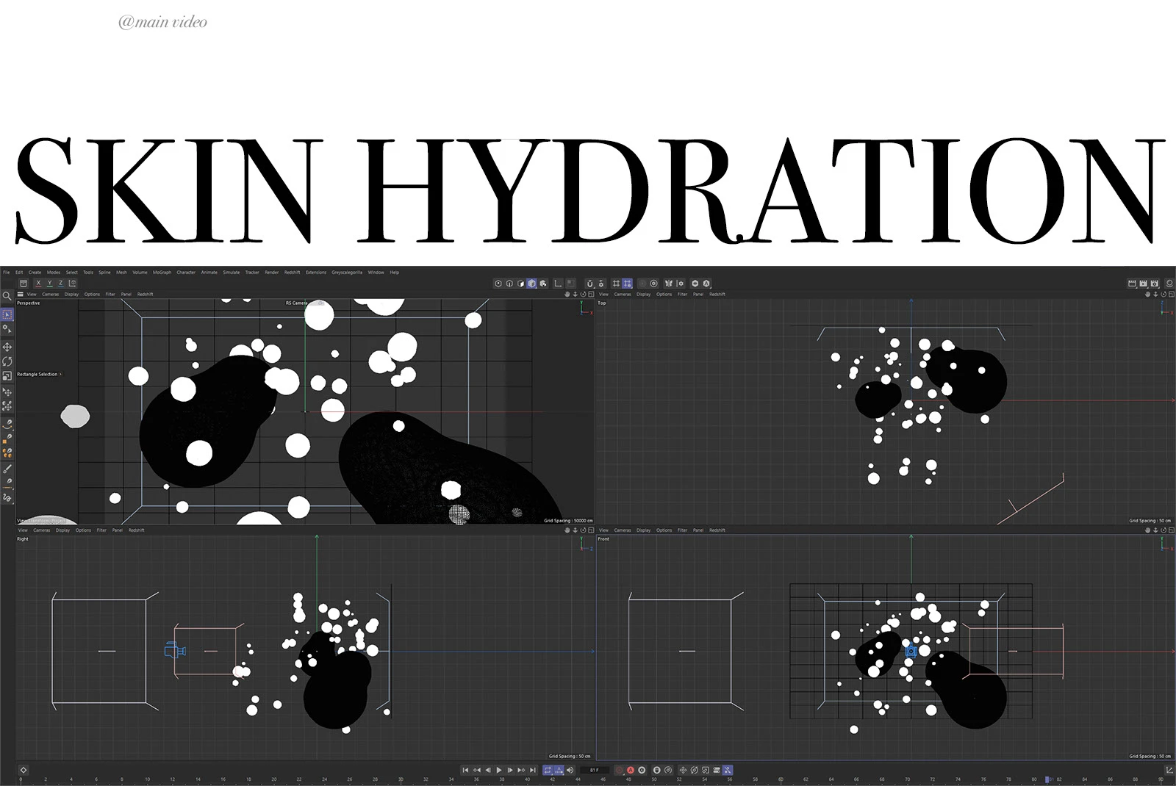Open keyframe settings gear icon

tap(642, 770)
